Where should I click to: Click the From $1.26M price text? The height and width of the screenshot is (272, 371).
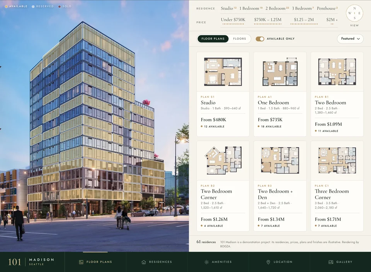point(214,219)
